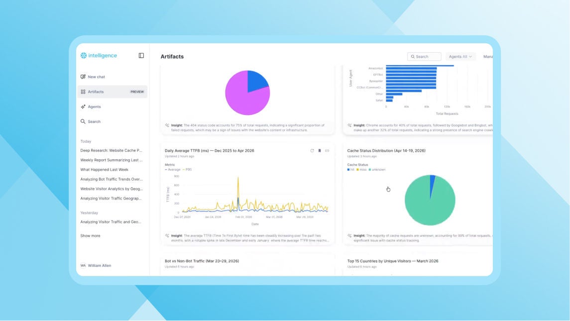
Task: Click the insight sparkle icon under TTFB chart
Action: [x=167, y=235]
